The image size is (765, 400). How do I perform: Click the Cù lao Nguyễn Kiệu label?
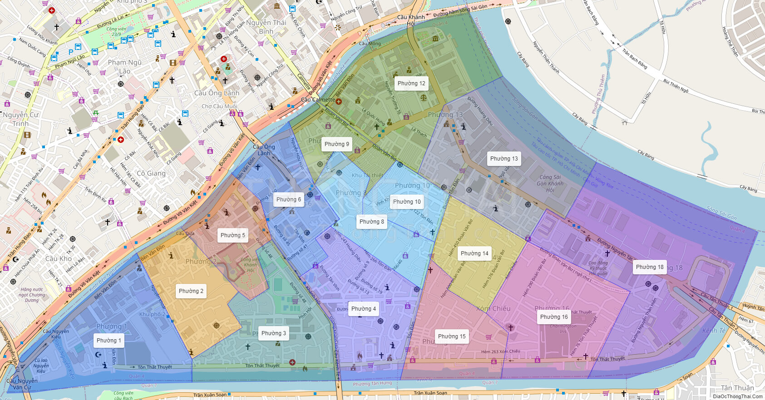tap(41, 366)
